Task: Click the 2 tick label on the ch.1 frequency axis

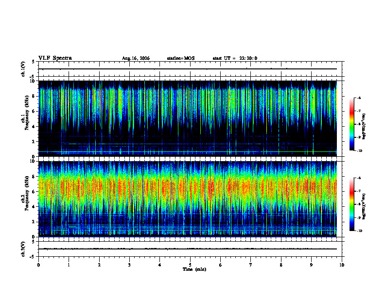Action: coord(35,142)
